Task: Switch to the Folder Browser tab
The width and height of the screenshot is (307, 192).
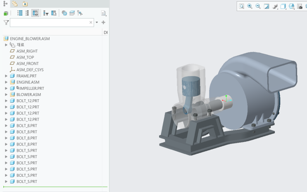Action: pyautogui.click(x=14, y=4)
